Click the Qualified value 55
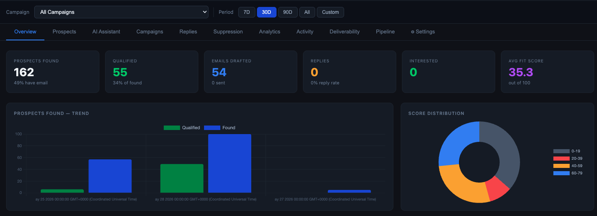The image size is (597, 216). [x=120, y=73]
